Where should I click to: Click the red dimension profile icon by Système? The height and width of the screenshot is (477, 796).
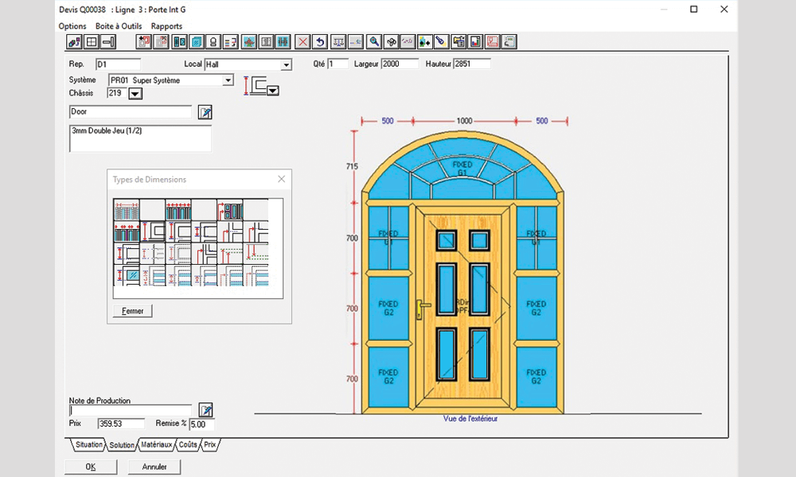[256, 86]
